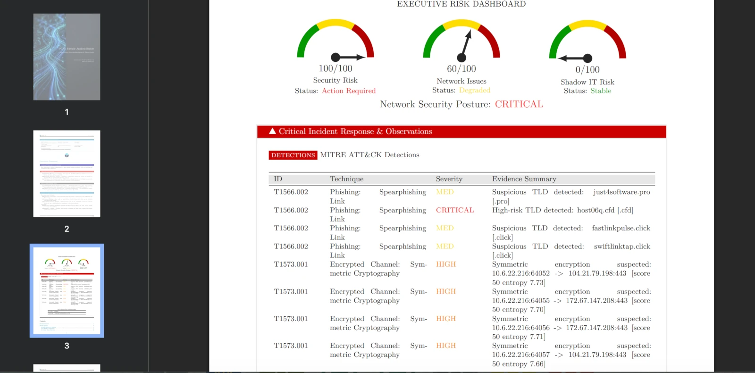Click the "Stable" status text
This screenshot has width=755, height=373.
click(x=601, y=91)
